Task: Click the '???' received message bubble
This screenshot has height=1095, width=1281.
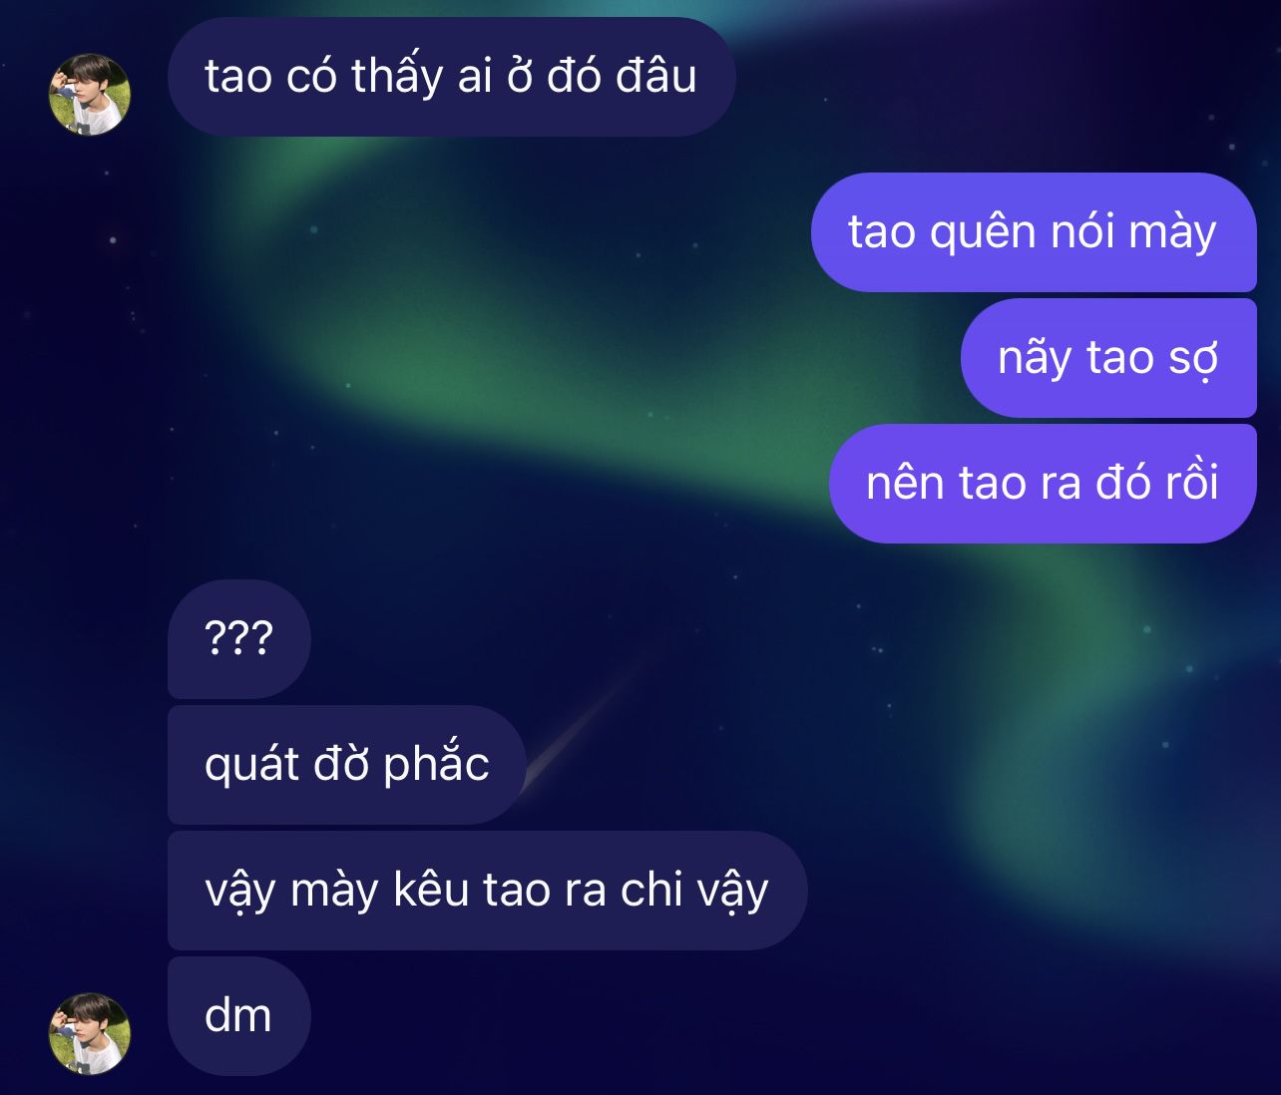Action: click(239, 639)
